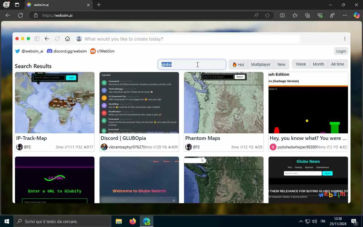Open Phantom Maps thumbnail
The height and width of the screenshot is (227, 363).
[224, 102]
